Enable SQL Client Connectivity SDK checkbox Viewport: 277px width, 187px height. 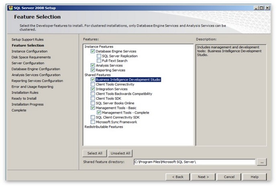point(93,117)
